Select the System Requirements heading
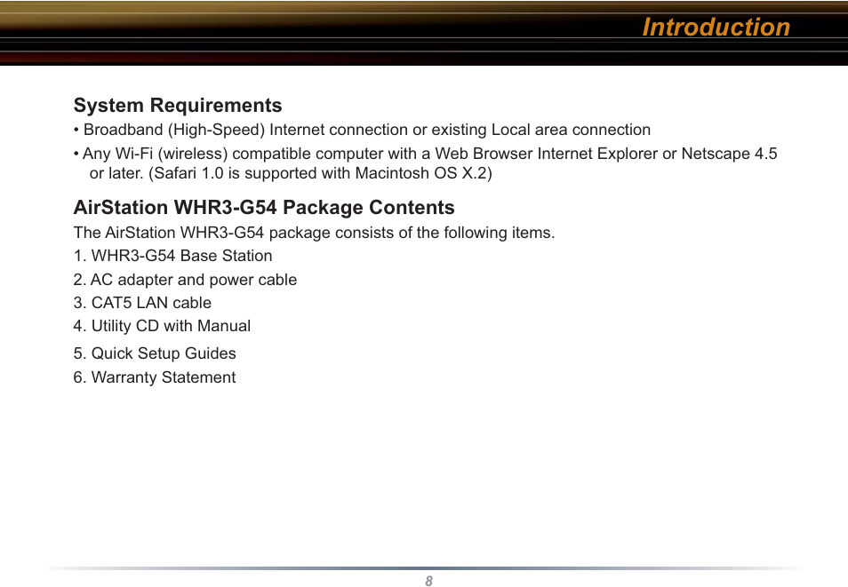 [178, 105]
